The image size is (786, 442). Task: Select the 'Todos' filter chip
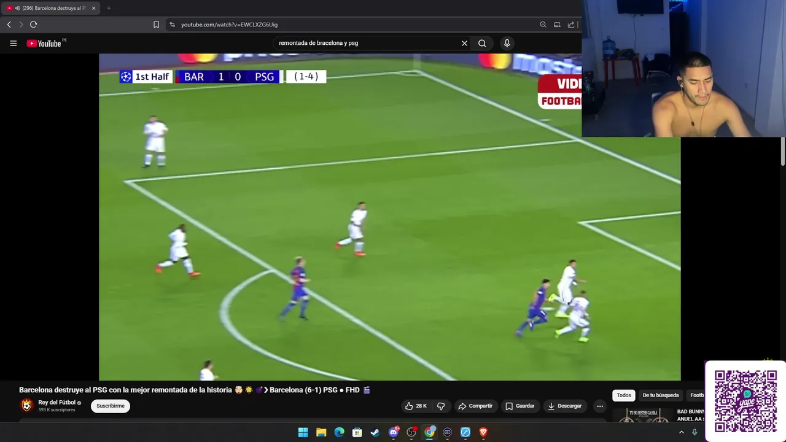(x=624, y=395)
